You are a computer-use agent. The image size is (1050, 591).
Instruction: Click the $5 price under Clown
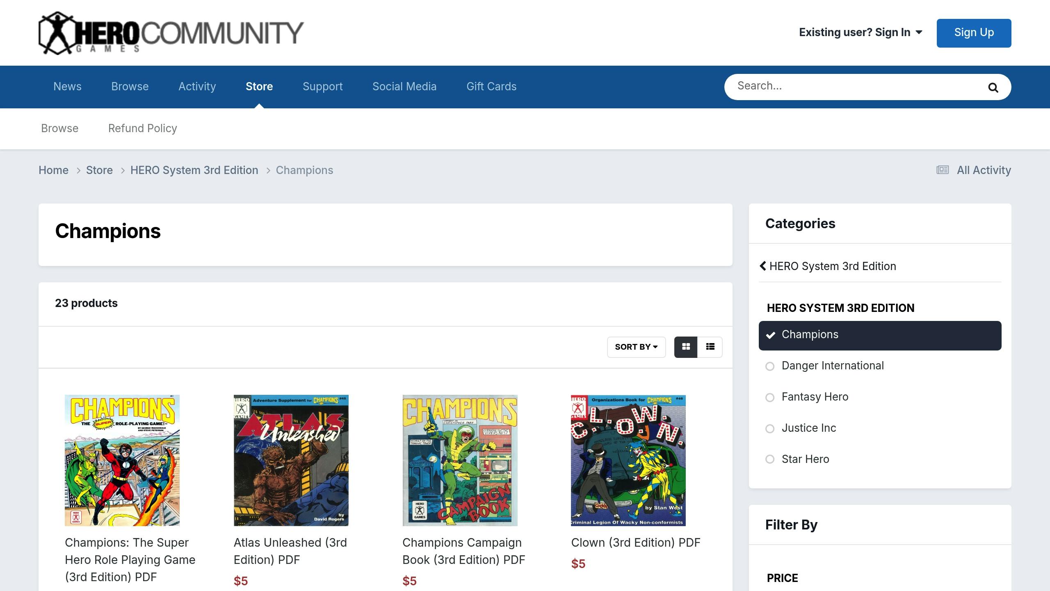click(x=578, y=564)
